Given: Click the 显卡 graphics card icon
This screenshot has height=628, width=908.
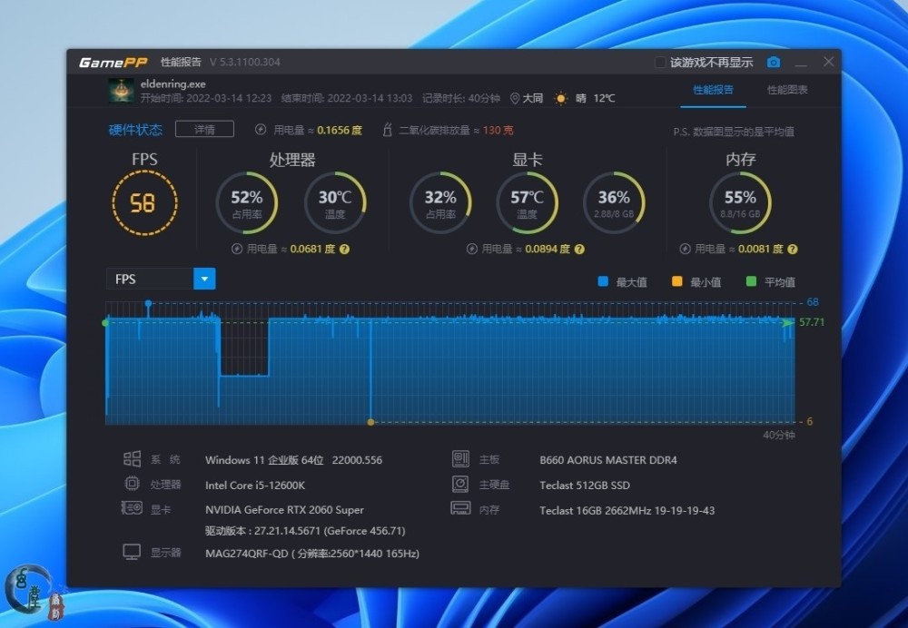Looking at the screenshot, I should click(x=132, y=508).
